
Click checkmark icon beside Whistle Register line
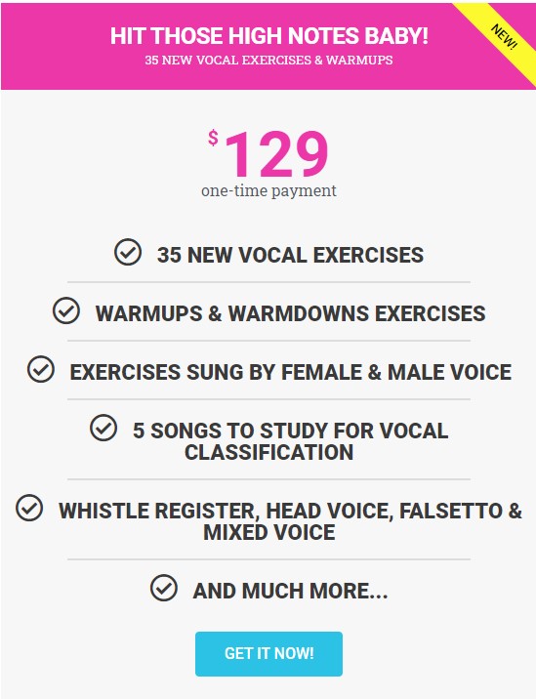click(29, 509)
